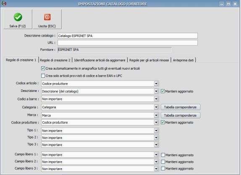Image resolution: width=241 pixels, height=175 pixels.
Task: Switch to 'Regole di creazione 2' tab
Action: (55, 60)
